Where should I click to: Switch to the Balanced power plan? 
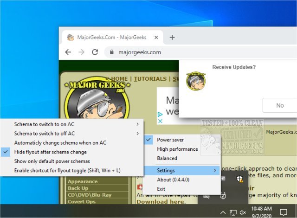point(182,158)
